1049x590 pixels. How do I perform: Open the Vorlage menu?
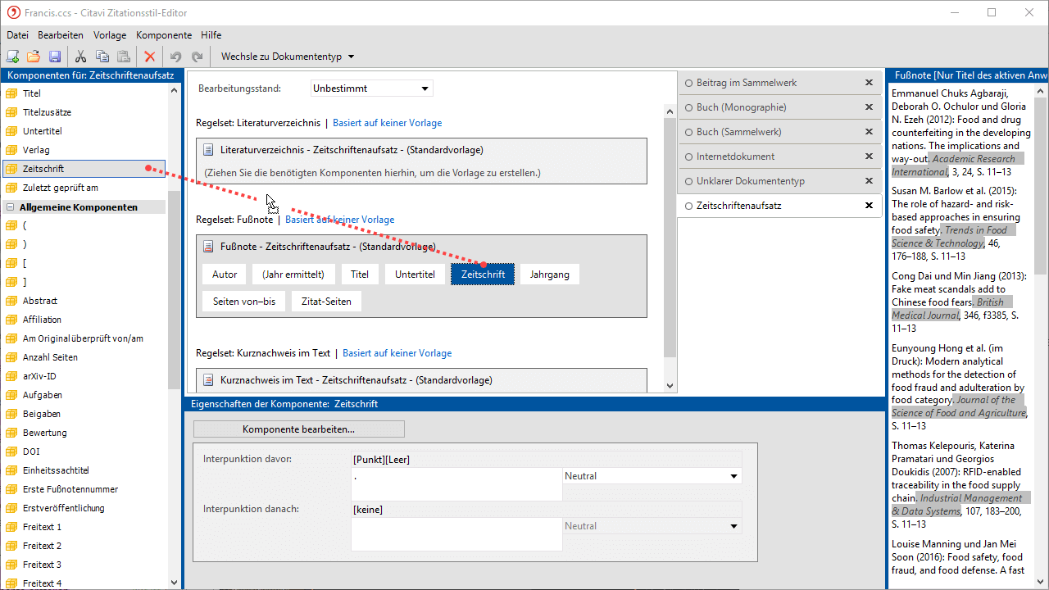click(x=110, y=35)
